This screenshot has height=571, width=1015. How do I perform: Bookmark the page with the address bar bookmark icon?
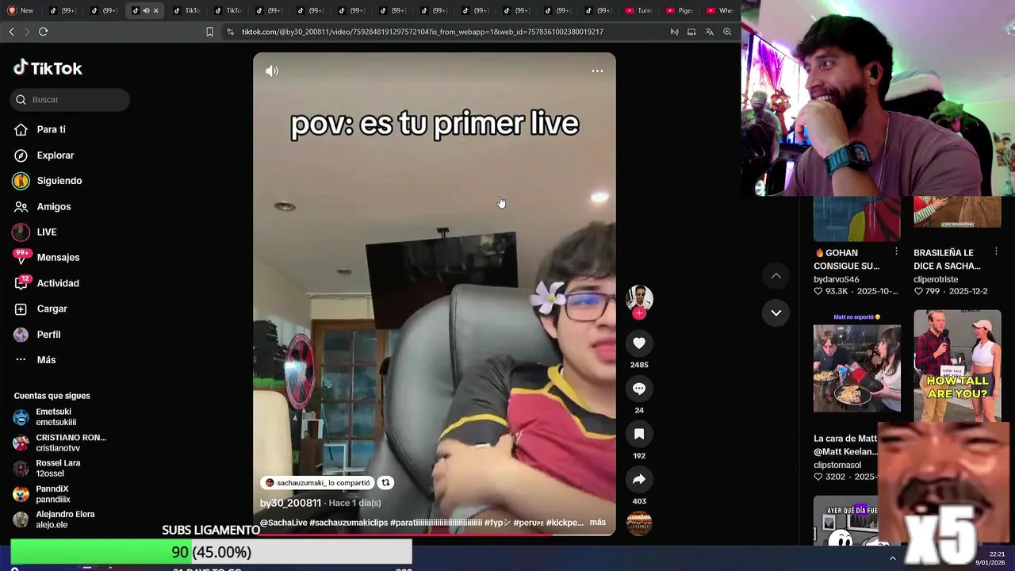point(209,32)
